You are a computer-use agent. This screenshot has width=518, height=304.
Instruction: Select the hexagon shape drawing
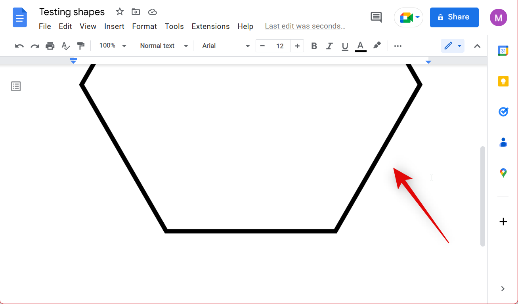click(251, 149)
